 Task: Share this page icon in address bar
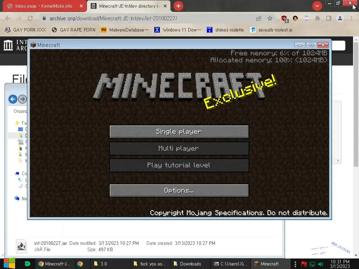click(259, 18)
